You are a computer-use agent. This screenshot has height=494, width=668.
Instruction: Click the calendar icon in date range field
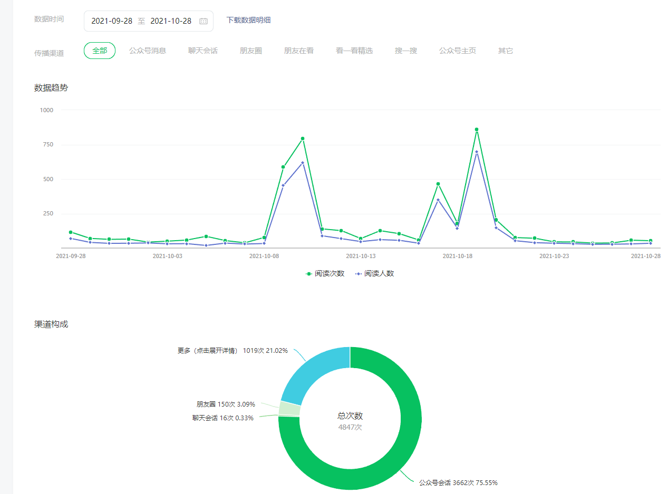click(x=204, y=21)
